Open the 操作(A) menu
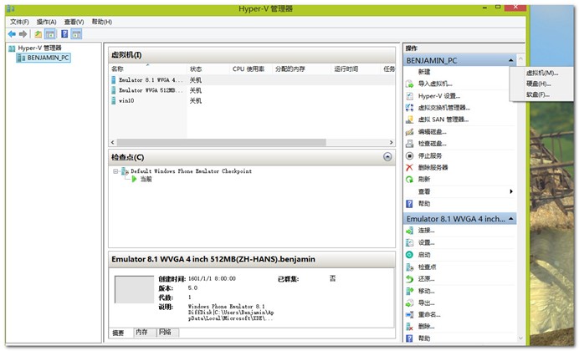This screenshot has width=579, height=351. tap(47, 22)
